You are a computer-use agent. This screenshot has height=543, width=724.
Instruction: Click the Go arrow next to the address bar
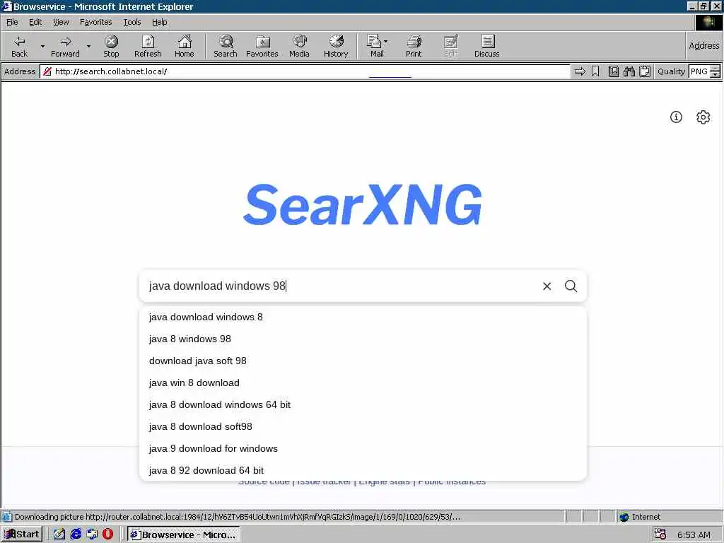(580, 71)
